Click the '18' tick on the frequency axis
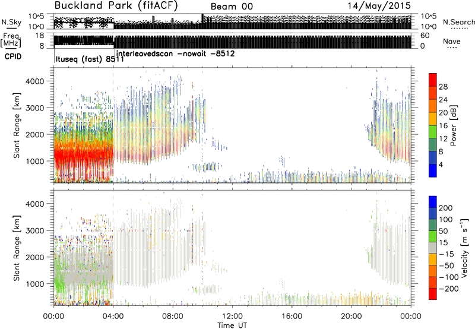This screenshot has height=329, width=475. click(40, 36)
